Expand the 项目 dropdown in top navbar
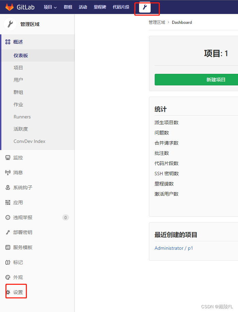Viewport: 238px width, 312px height. [x=50, y=7]
